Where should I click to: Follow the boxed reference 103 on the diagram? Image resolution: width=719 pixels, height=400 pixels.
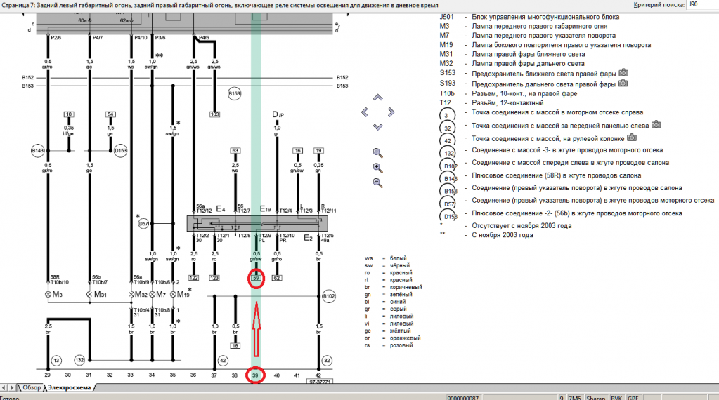pyautogui.click(x=214, y=114)
